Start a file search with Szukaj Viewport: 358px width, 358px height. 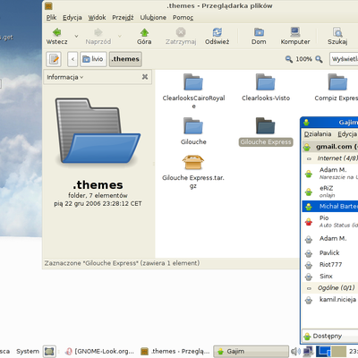(x=337, y=37)
